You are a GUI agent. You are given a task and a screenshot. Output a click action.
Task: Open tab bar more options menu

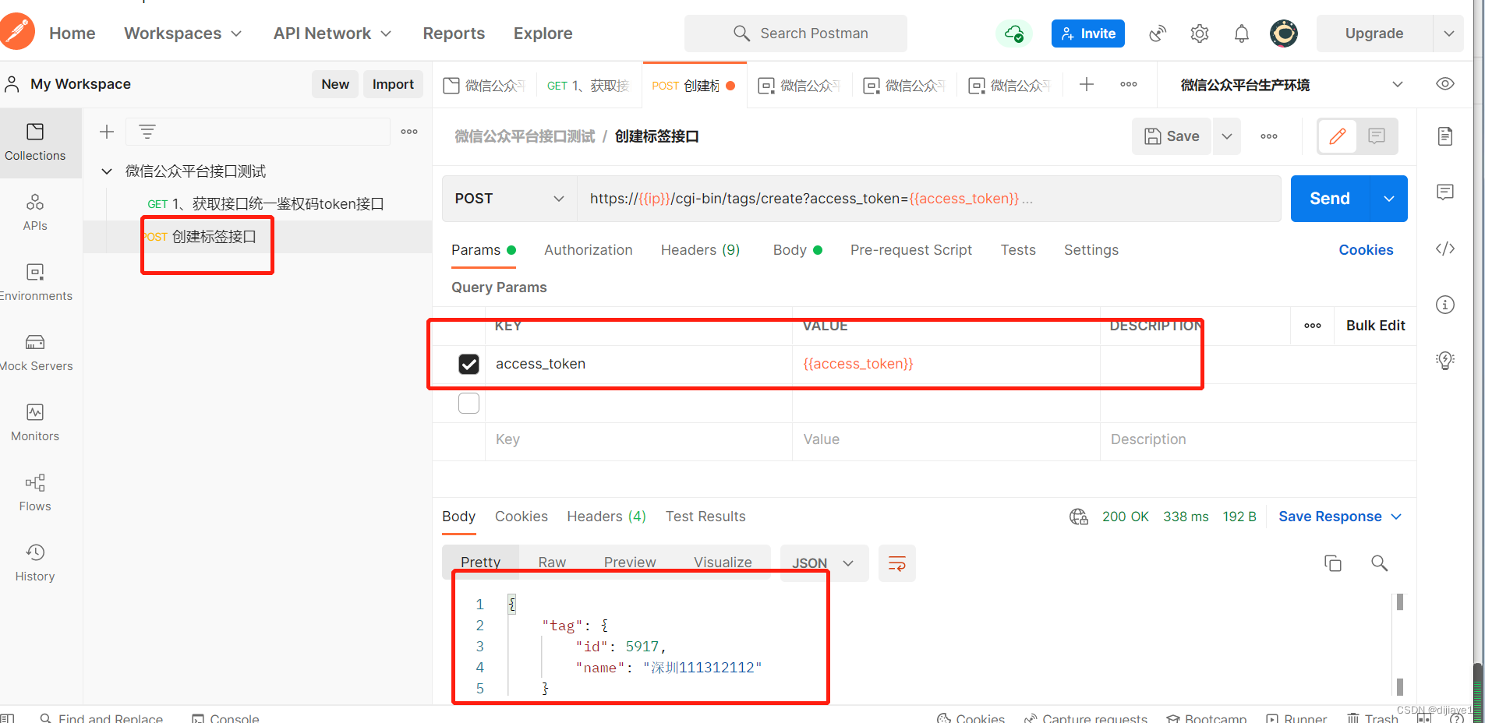(1129, 84)
